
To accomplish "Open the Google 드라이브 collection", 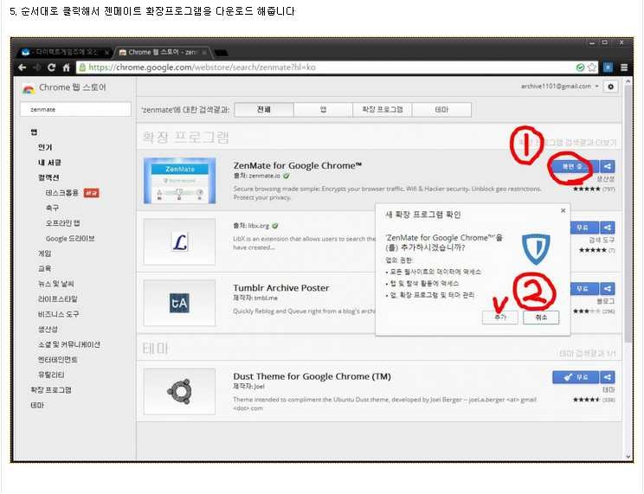I will pyautogui.click(x=70, y=238).
